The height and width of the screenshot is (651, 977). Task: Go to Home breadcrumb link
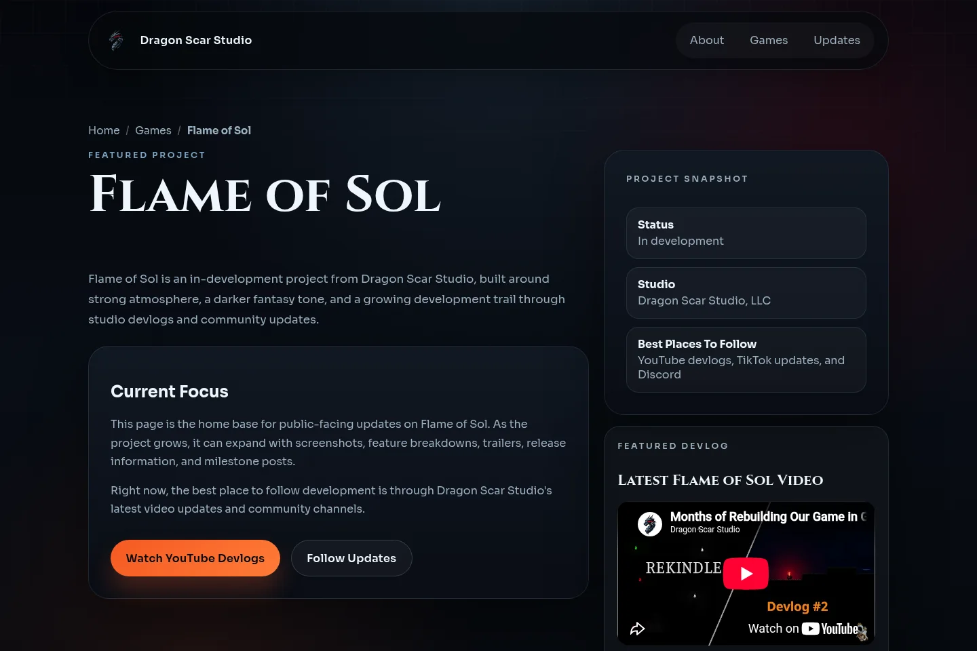click(x=104, y=130)
